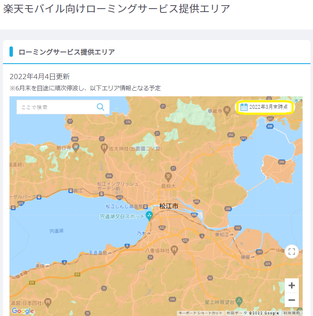Click 朝日寺 temple marker icon

(x=76, y=148)
